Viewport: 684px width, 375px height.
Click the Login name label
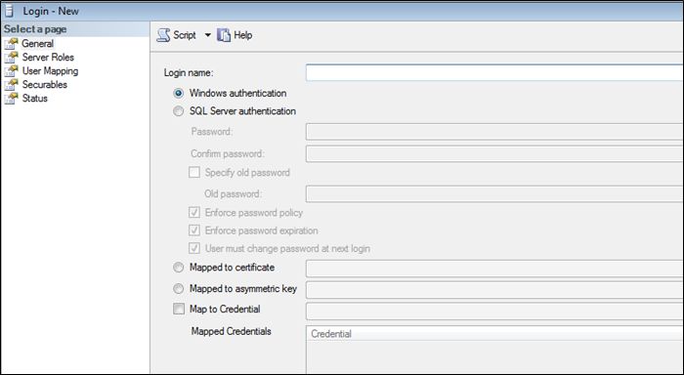189,73
